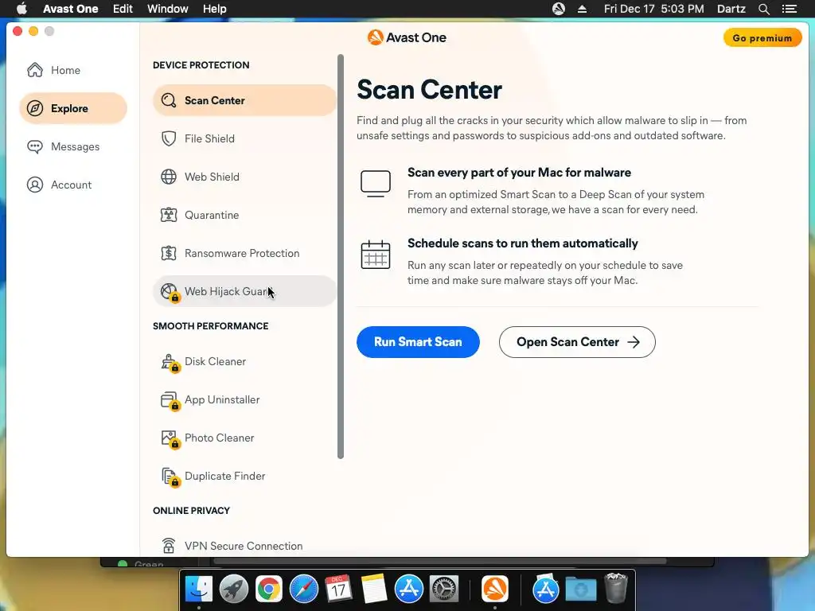Launch Google Chrome from the Dock
This screenshot has width=815, height=611.
coord(269,589)
